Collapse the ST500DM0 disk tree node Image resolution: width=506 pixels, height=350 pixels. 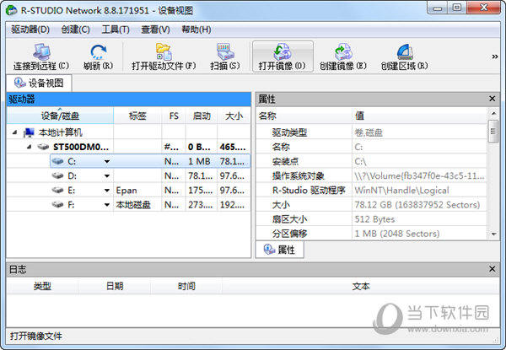[x=30, y=147]
